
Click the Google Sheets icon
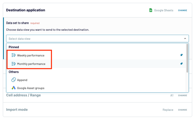click(x=151, y=10)
